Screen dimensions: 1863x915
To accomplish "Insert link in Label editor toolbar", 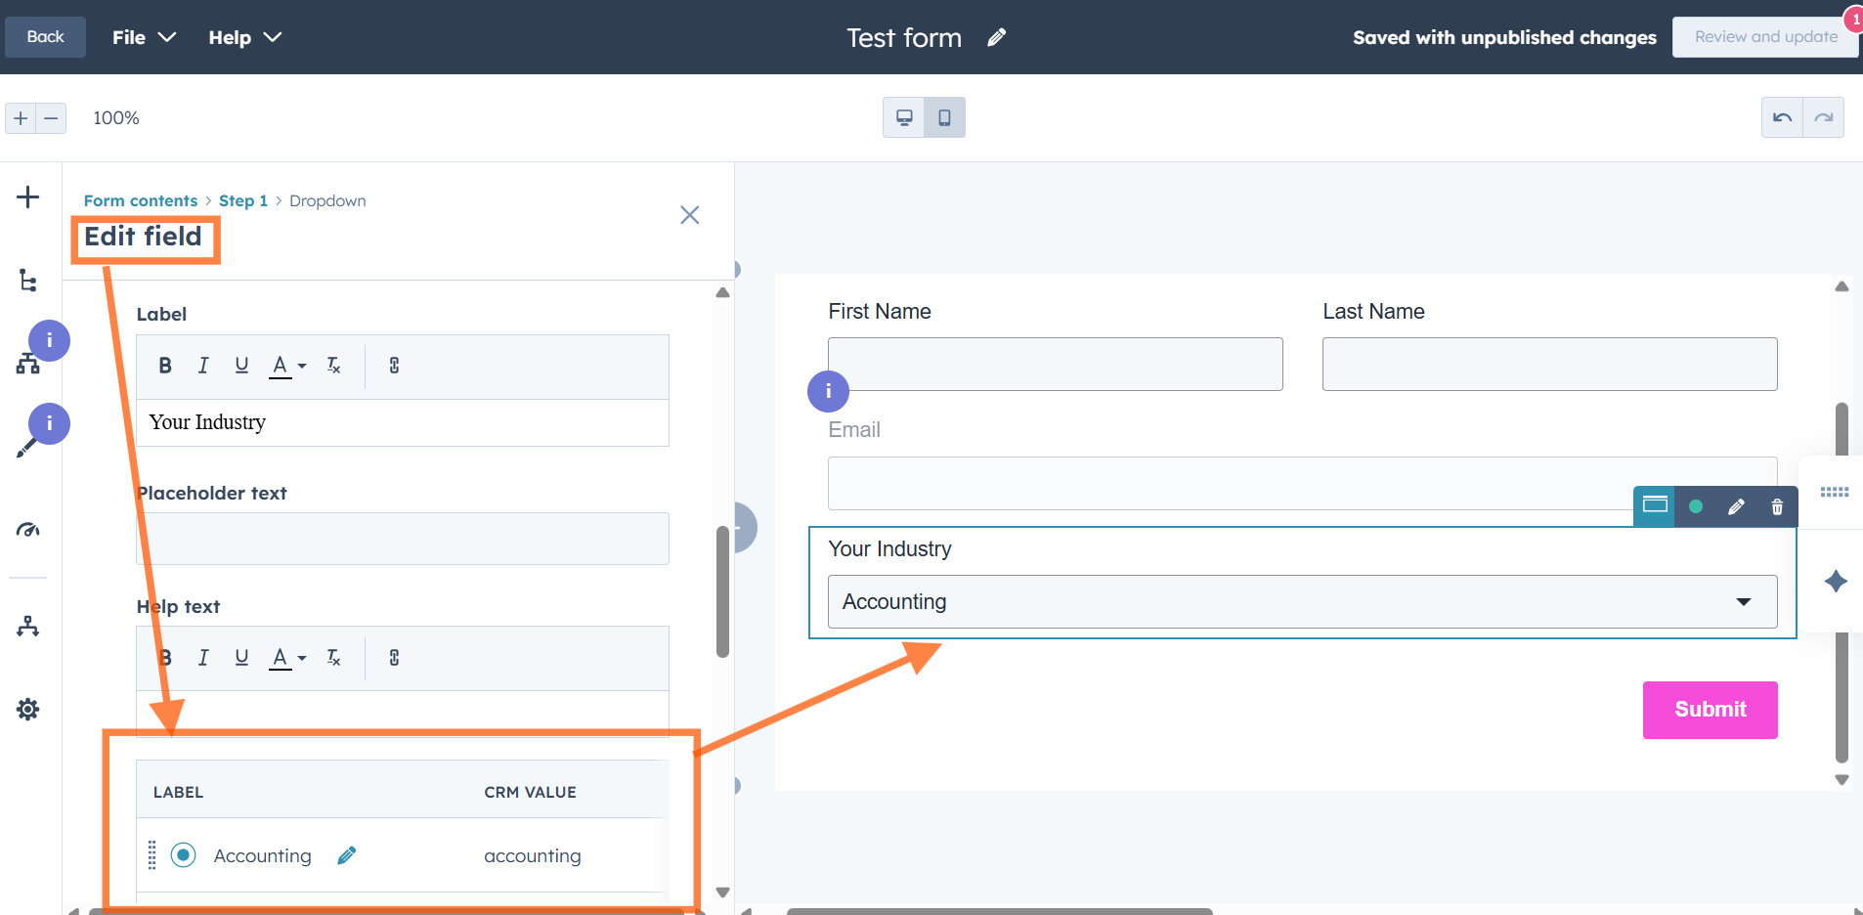I will (x=394, y=366).
